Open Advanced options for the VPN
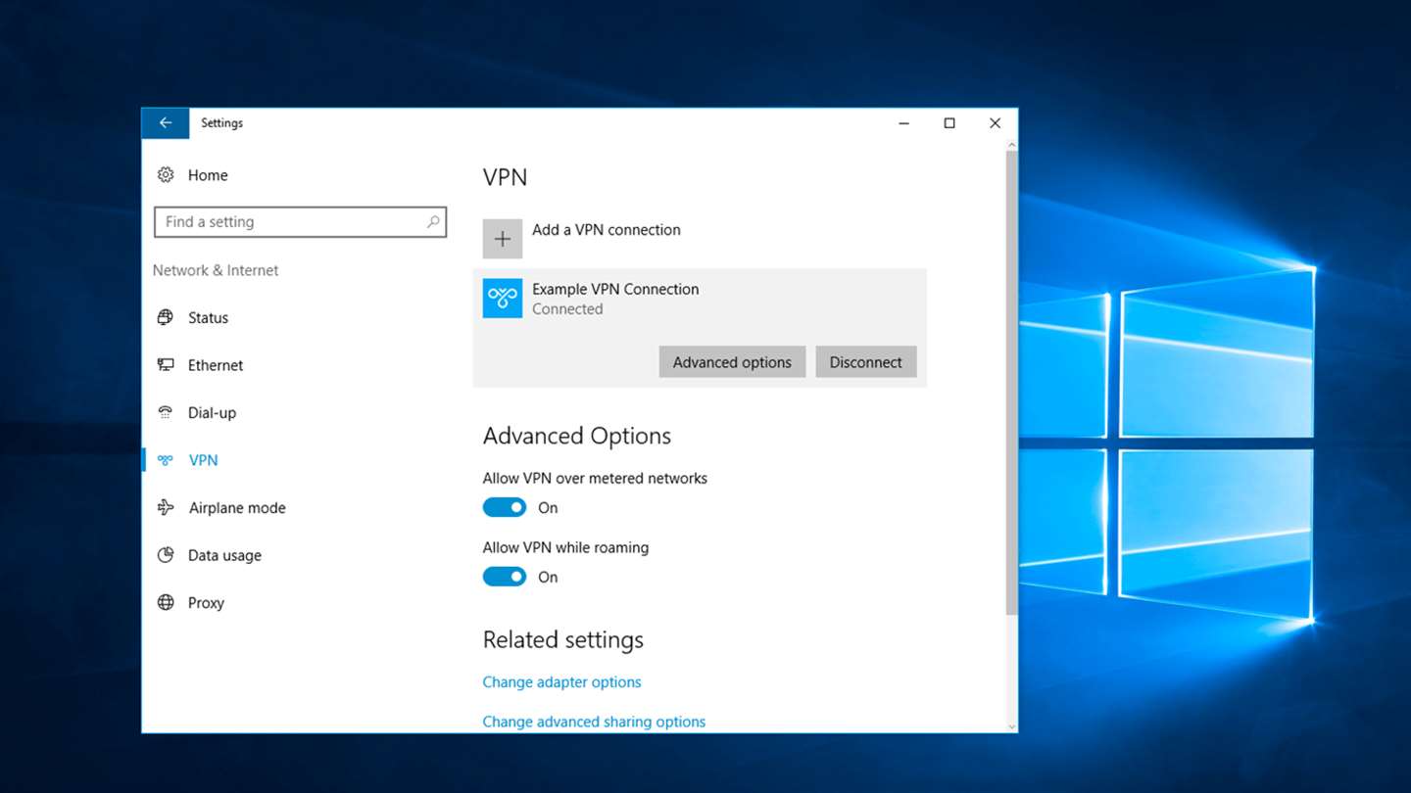The image size is (1411, 793). (732, 362)
